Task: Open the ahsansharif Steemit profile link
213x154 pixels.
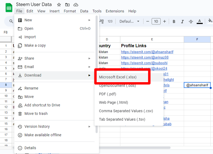Action: pos(147,52)
